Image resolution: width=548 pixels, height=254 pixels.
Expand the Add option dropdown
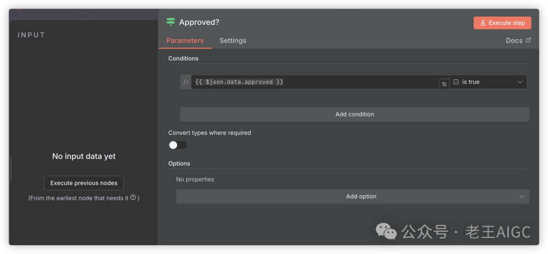pos(353,196)
